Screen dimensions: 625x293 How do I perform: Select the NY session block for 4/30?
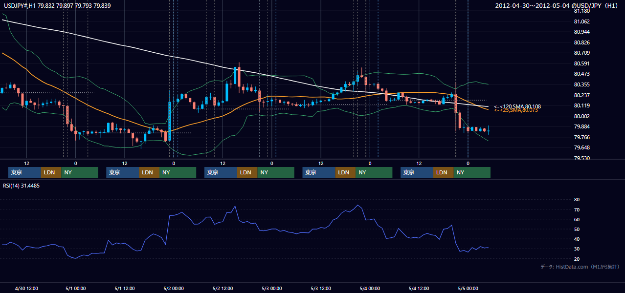pyautogui.click(x=79, y=172)
